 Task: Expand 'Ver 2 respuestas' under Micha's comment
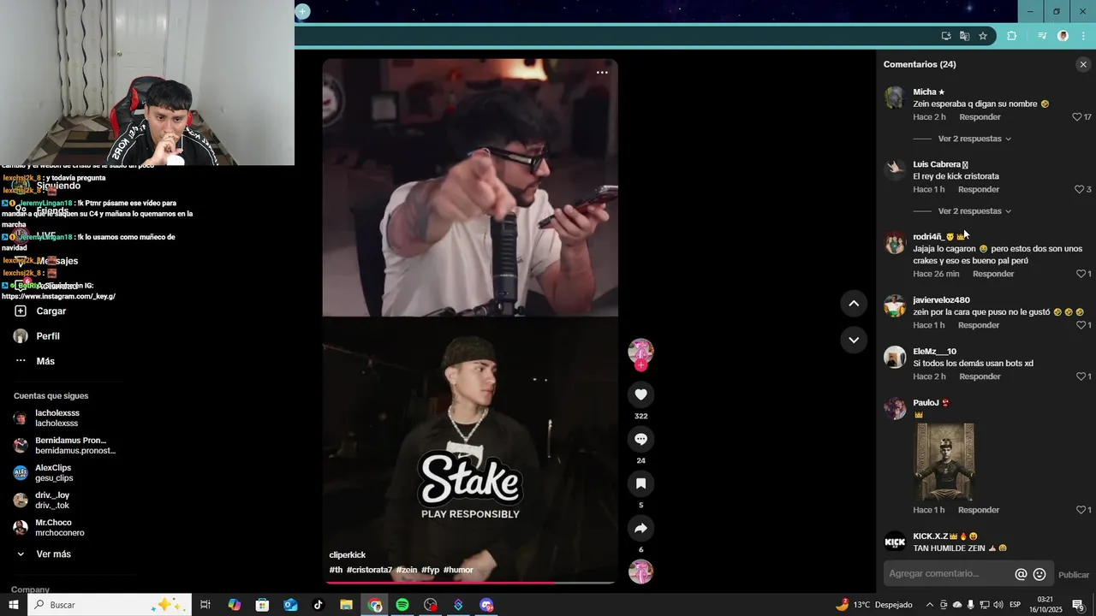[974, 139]
